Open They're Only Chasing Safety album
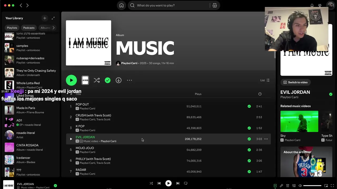This screenshot has height=189, width=337. (30, 73)
